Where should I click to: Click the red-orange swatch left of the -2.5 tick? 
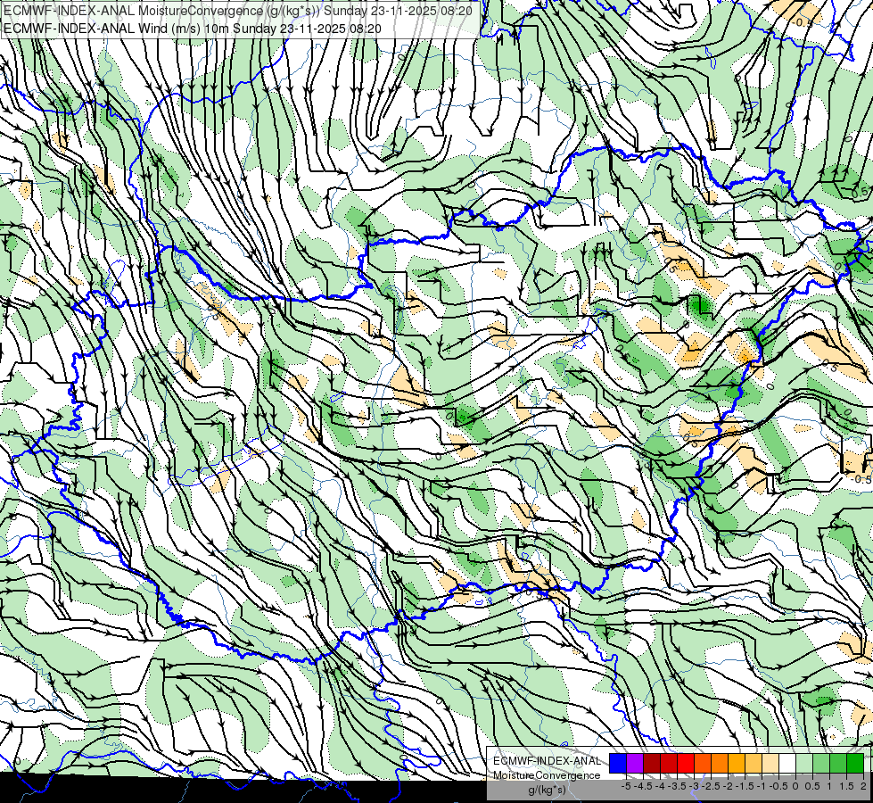point(703,764)
